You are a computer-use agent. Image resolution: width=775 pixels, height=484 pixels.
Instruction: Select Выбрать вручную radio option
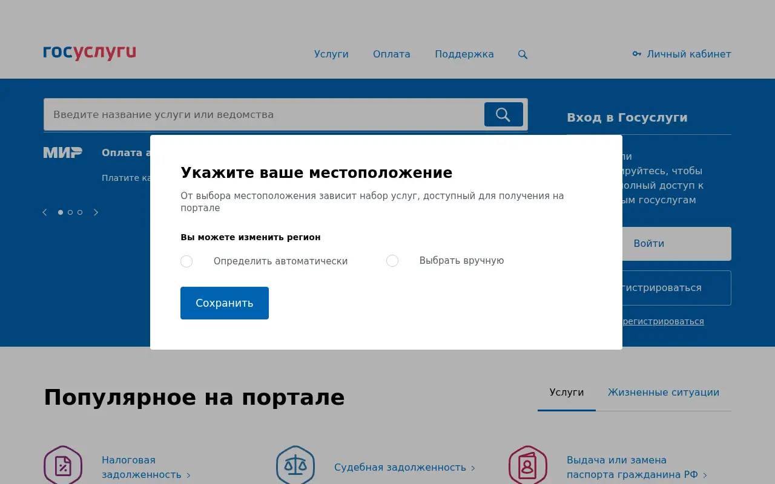[x=392, y=261]
